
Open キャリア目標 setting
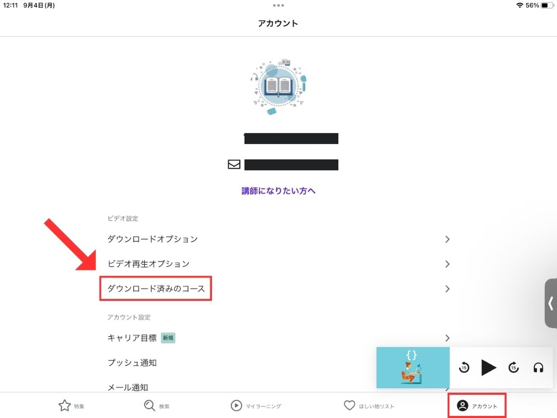[132, 338]
